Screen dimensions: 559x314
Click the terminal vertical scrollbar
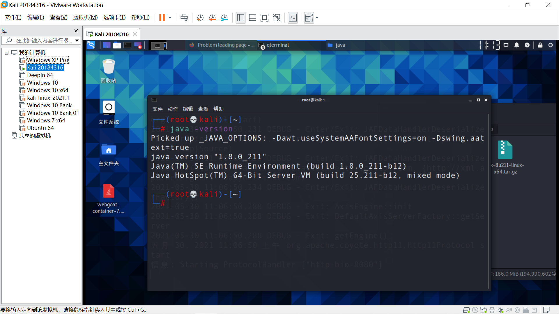(x=488, y=201)
